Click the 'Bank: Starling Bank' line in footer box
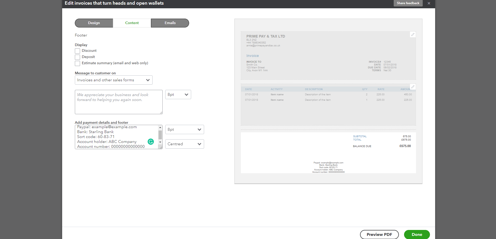 [x=95, y=132]
